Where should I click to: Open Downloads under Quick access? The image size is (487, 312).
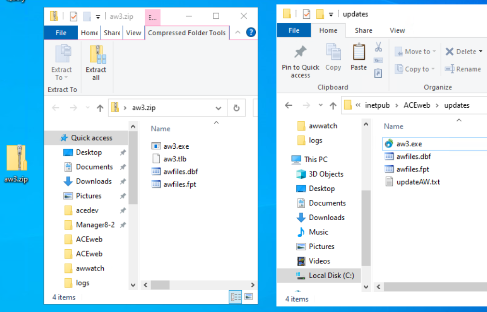94,181
